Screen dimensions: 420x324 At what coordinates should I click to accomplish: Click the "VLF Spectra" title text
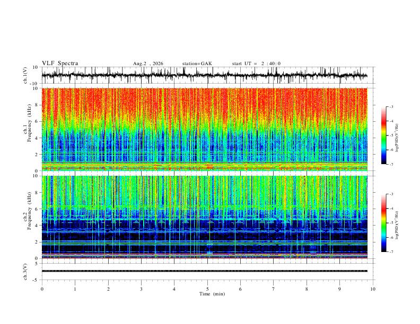pos(60,64)
